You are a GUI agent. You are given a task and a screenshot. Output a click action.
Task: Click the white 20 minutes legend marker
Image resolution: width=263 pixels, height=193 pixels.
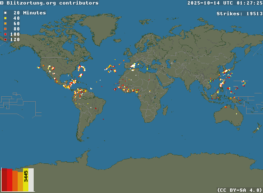click(5, 13)
